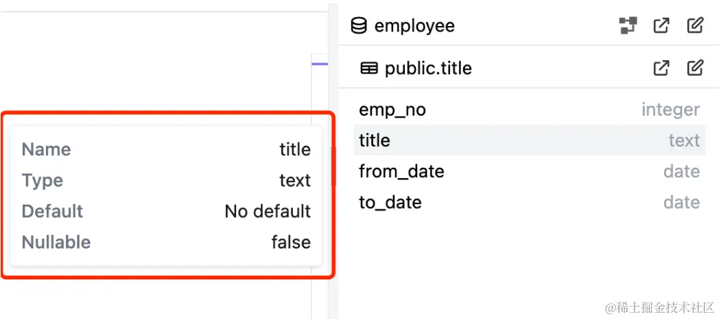The width and height of the screenshot is (719, 319).
Task: Select the title column row
Action: 530,140
